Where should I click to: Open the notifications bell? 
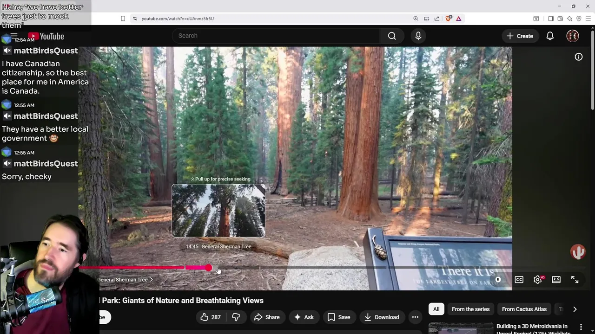click(x=550, y=36)
